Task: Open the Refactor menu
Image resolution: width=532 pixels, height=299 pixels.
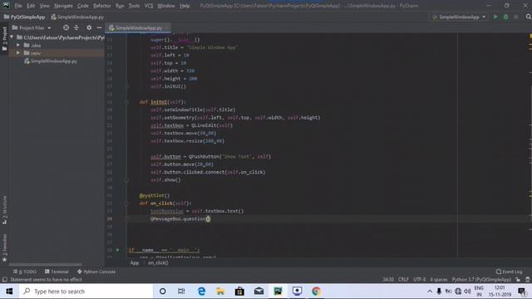Action: [101, 6]
